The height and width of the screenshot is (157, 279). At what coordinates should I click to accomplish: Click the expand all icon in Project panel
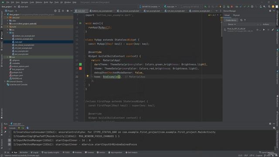[59, 11]
